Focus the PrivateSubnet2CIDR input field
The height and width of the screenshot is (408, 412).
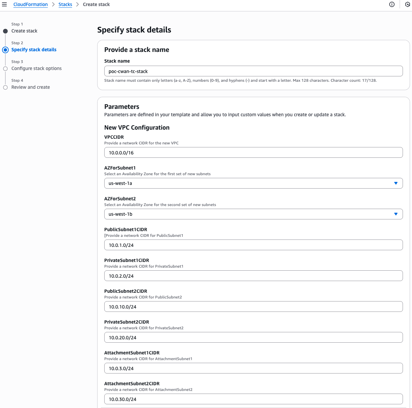(x=253, y=338)
